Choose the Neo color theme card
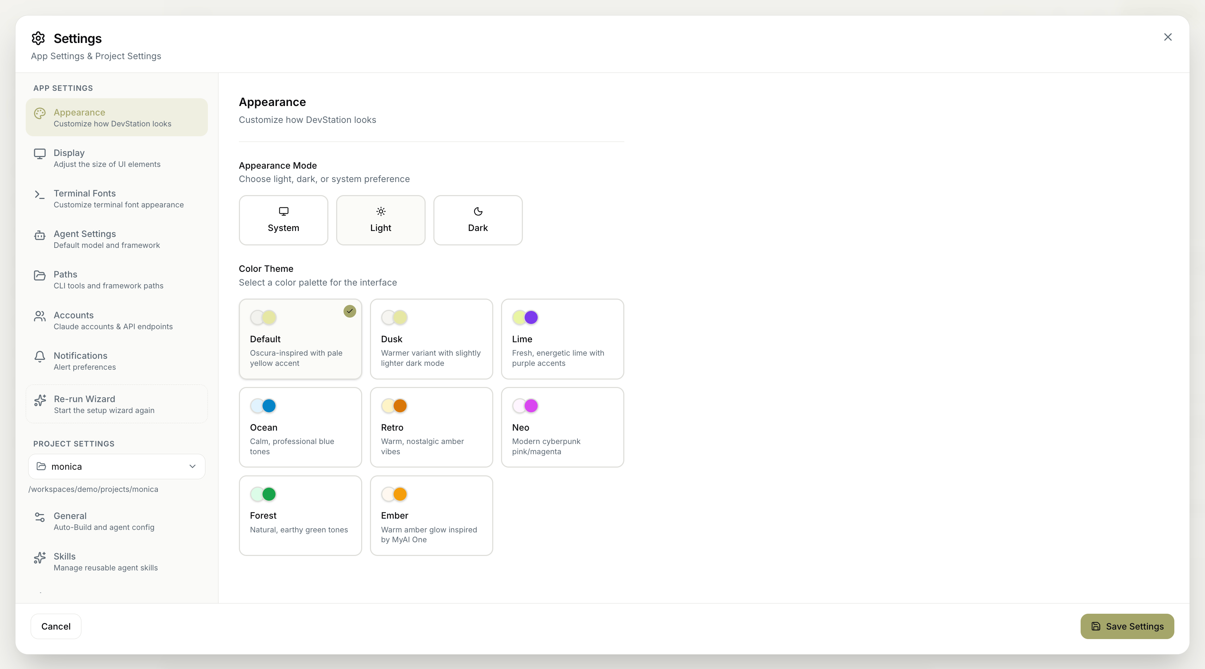This screenshot has width=1205, height=669. [x=562, y=427]
